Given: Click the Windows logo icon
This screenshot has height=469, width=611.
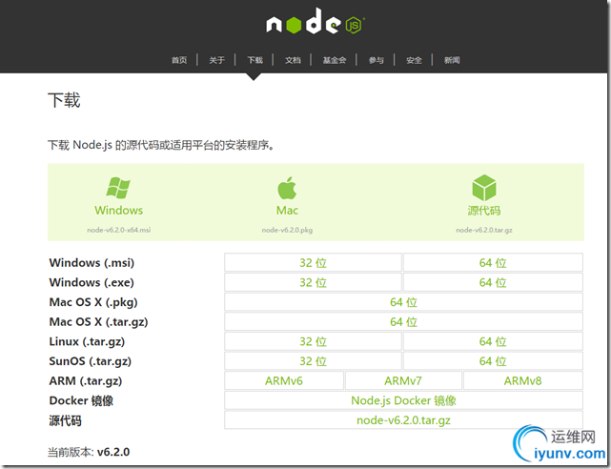Looking at the screenshot, I should (118, 188).
